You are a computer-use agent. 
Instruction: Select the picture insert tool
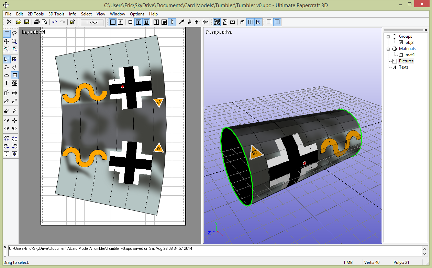coord(14,83)
